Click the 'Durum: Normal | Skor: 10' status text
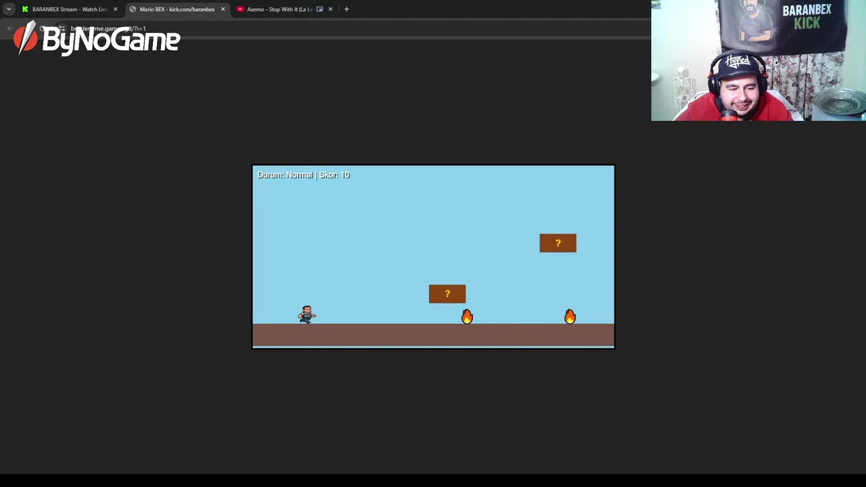 [x=303, y=175]
